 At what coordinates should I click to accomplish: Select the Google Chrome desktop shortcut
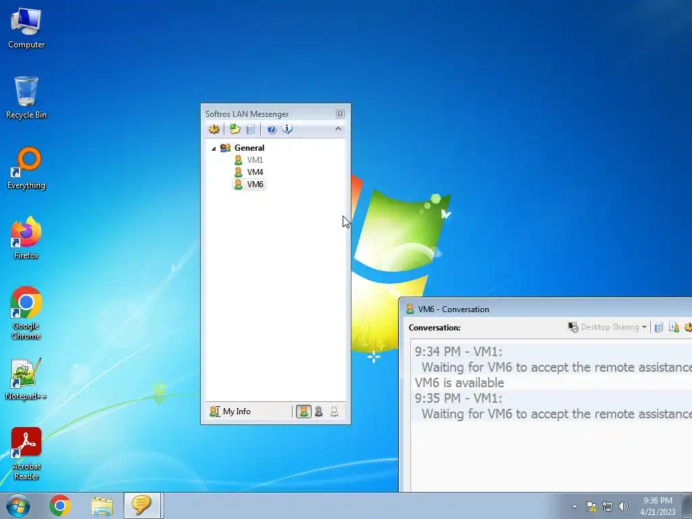tap(26, 313)
